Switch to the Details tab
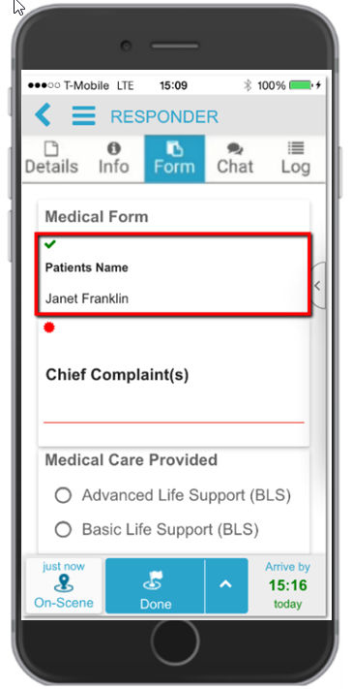 [x=51, y=159]
